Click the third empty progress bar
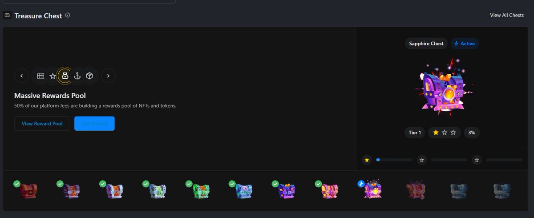The height and width of the screenshot is (218, 534). 504,160
